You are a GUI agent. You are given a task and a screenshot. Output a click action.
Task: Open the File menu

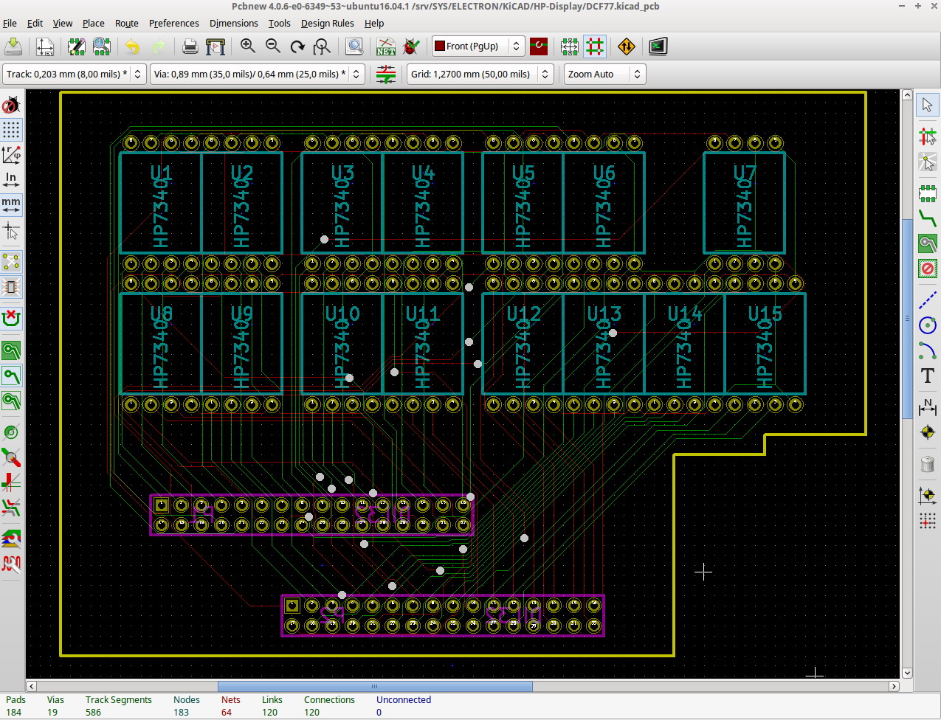pos(10,23)
